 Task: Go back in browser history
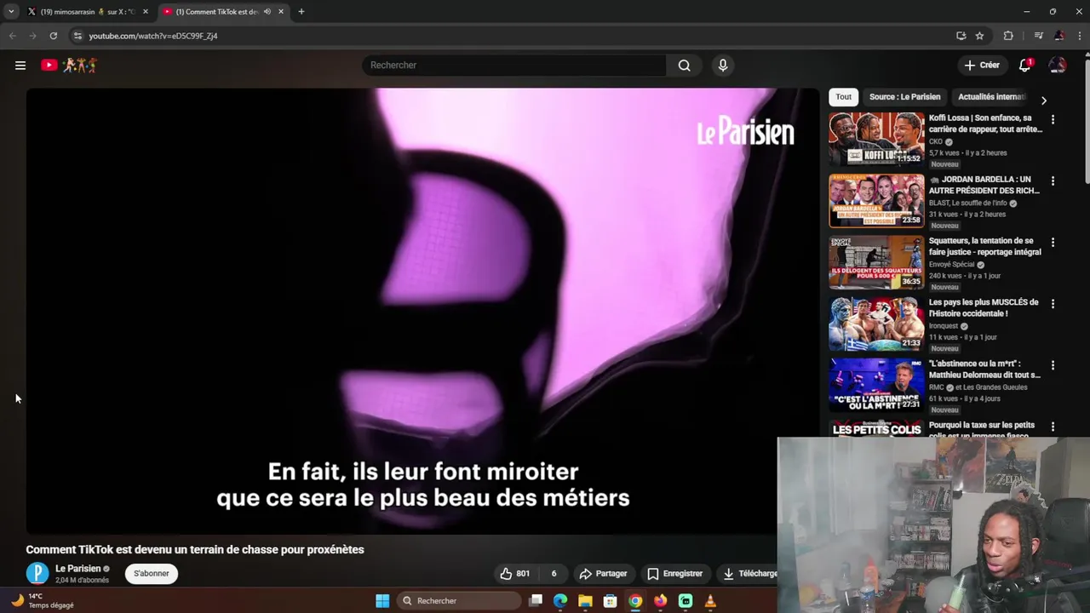[x=12, y=36]
